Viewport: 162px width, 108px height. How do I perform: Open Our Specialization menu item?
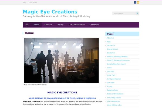(x=77, y=25)
